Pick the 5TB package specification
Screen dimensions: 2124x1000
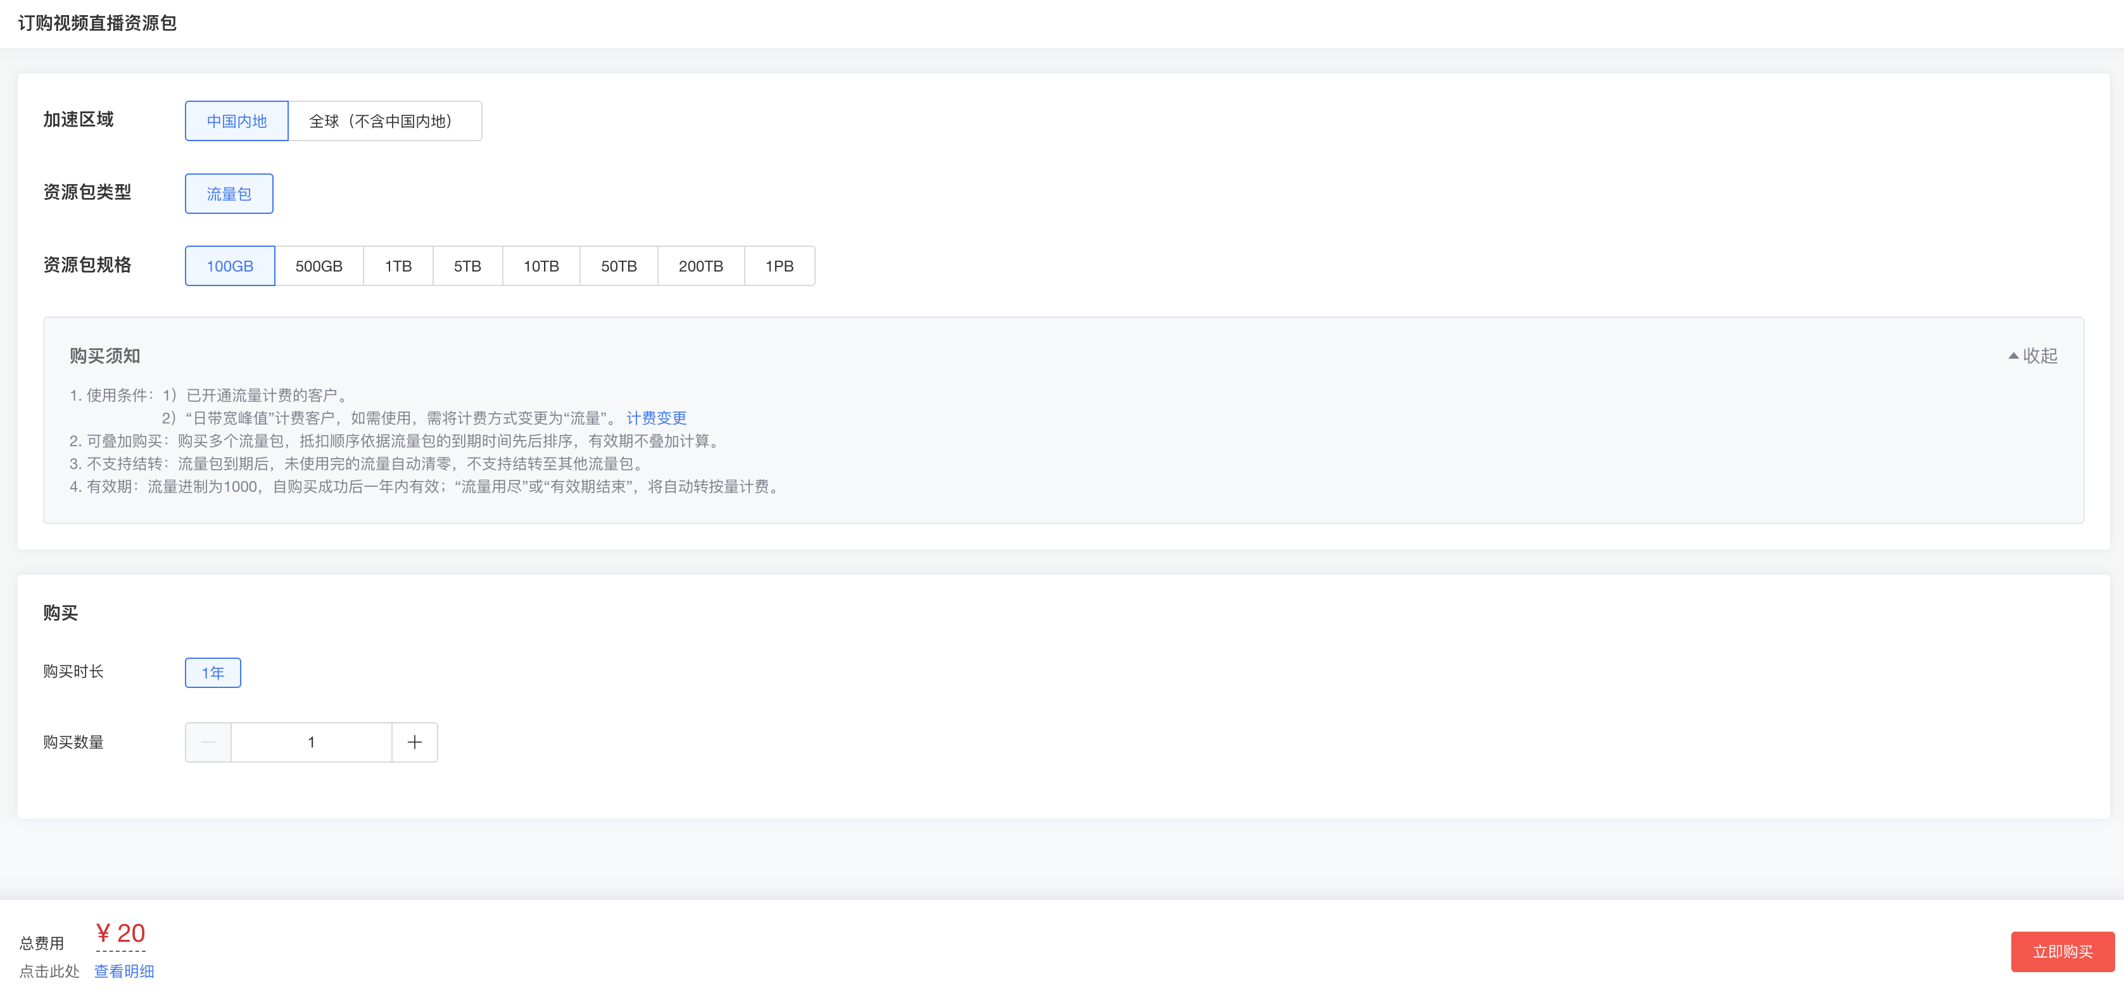tap(467, 266)
